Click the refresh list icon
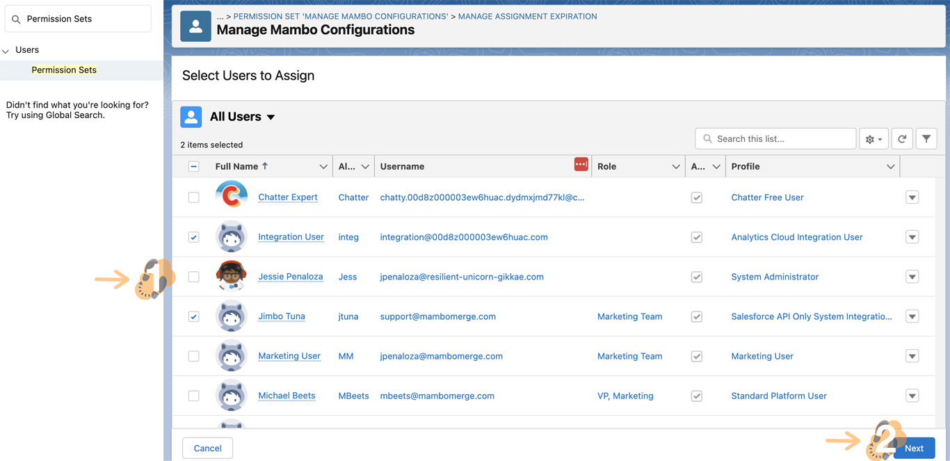The height and width of the screenshot is (461, 950). (902, 139)
